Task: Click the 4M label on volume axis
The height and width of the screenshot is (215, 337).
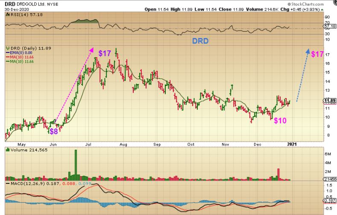Action: [328, 163]
